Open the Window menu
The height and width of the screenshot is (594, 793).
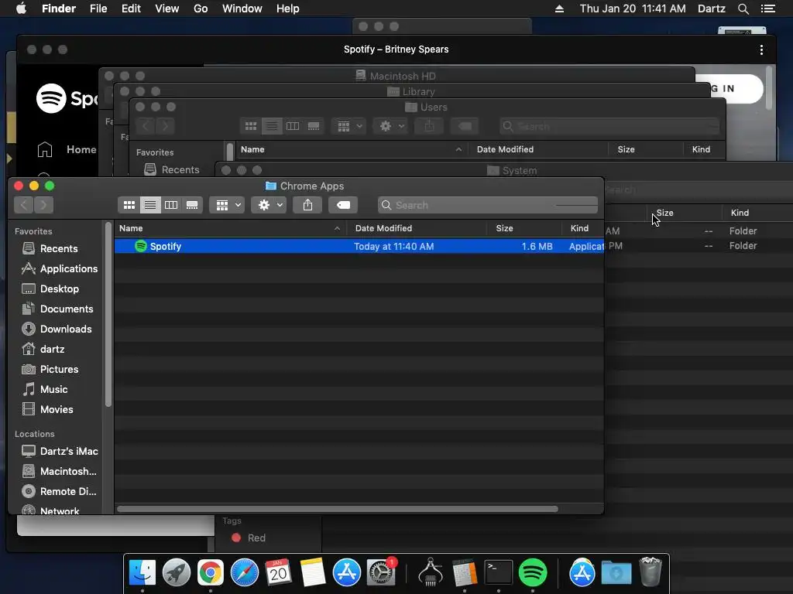[x=242, y=9]
